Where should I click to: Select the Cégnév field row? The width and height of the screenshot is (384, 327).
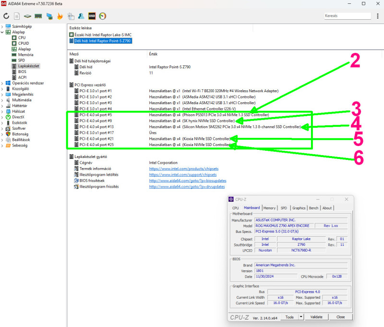[126, 163]
